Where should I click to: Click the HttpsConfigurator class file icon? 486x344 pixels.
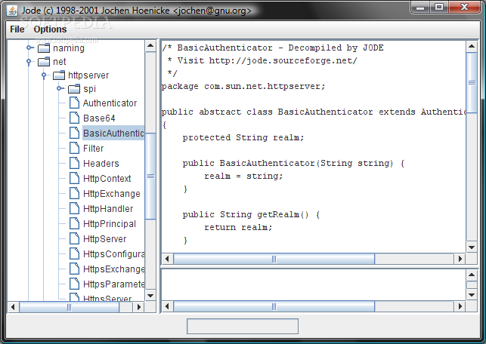(x=74, y=253)
